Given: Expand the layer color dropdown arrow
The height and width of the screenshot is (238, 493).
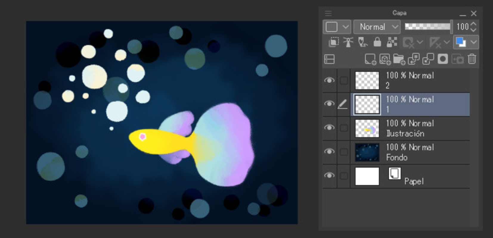Looking at the screenshot, I should tap(474, 43).
